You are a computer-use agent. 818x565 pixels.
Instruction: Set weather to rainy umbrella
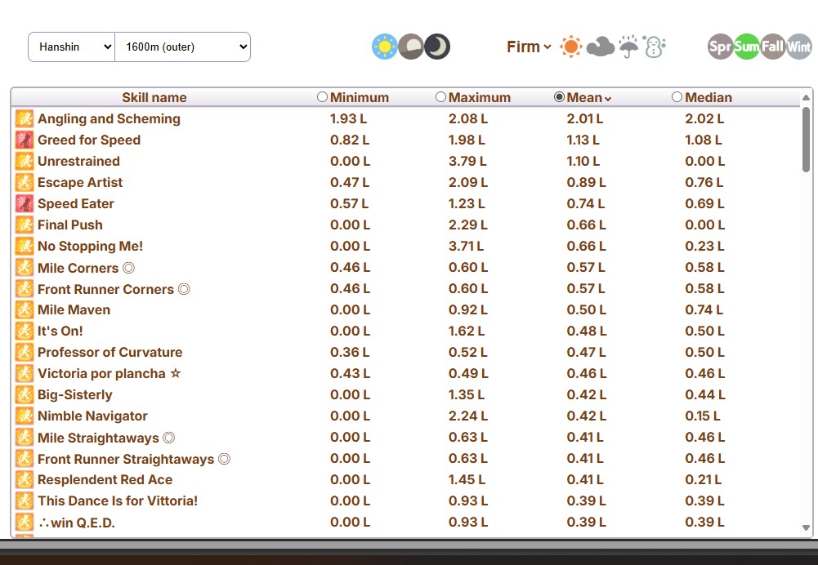point(628,47)
